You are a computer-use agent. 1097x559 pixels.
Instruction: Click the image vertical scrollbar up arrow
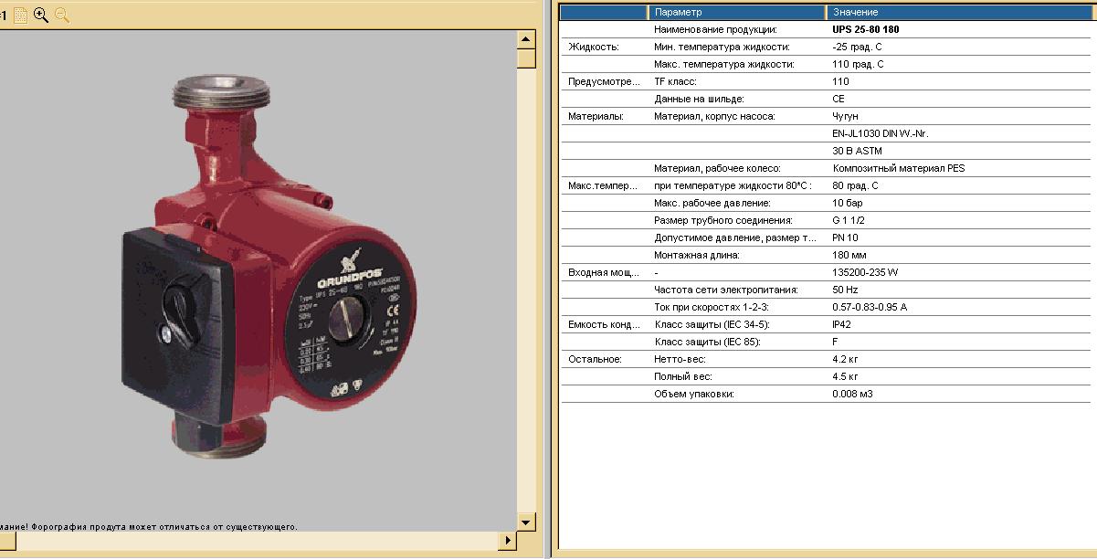tap(526, 39)
